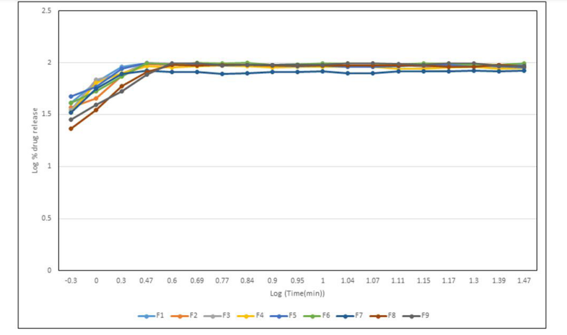Click the y-axis label 2.5
Image resolution: width=567 pixels, height=335 pixels.
(47, 11)
